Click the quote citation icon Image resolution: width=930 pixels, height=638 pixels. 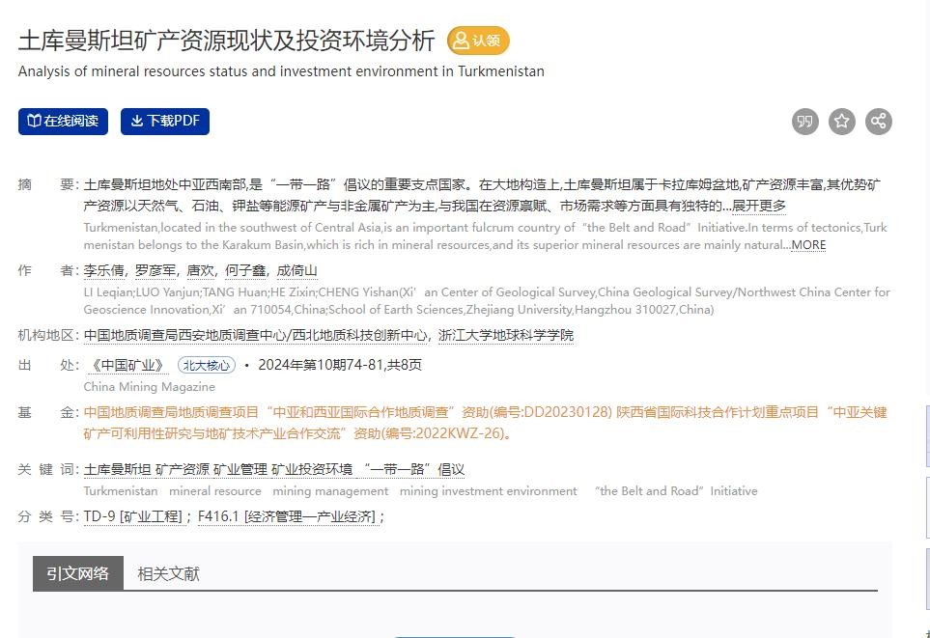(x=805, y=122)
